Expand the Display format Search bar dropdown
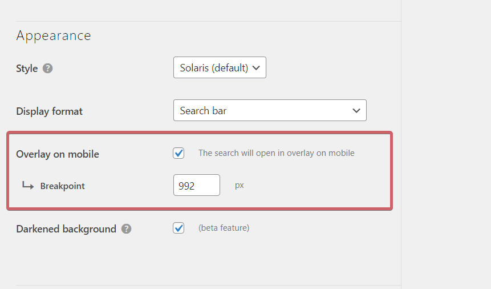The height and width of the screenshot is (289, 491). coord(270,110)
